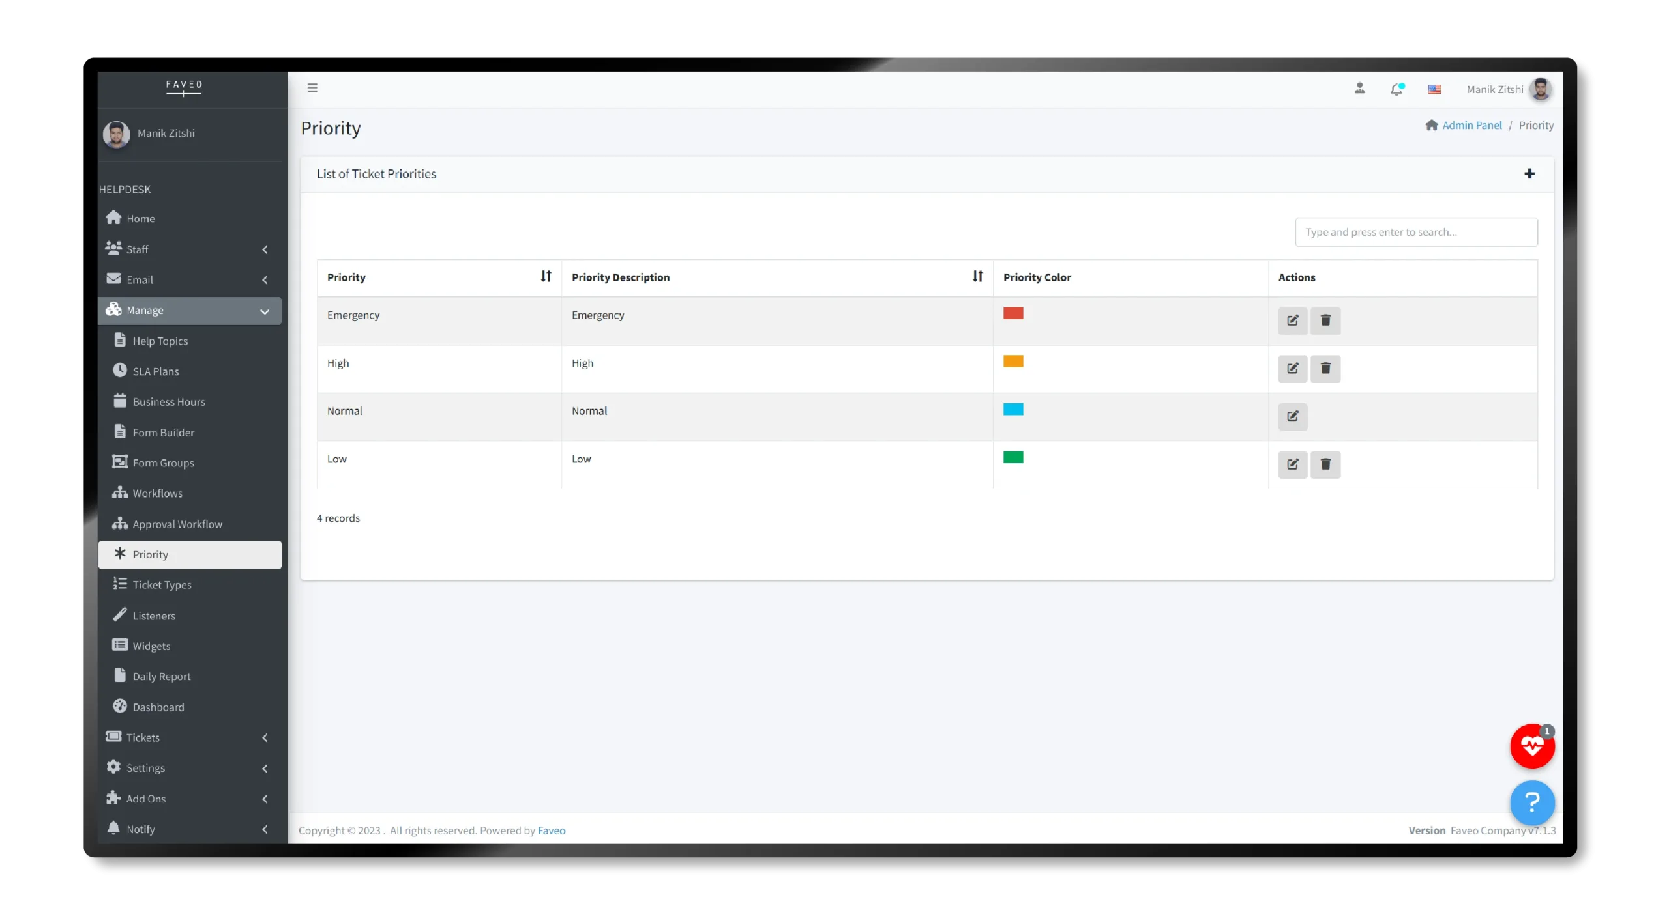Open the notifications bell icon
Screen dimensions: 1669x923
1396,89
